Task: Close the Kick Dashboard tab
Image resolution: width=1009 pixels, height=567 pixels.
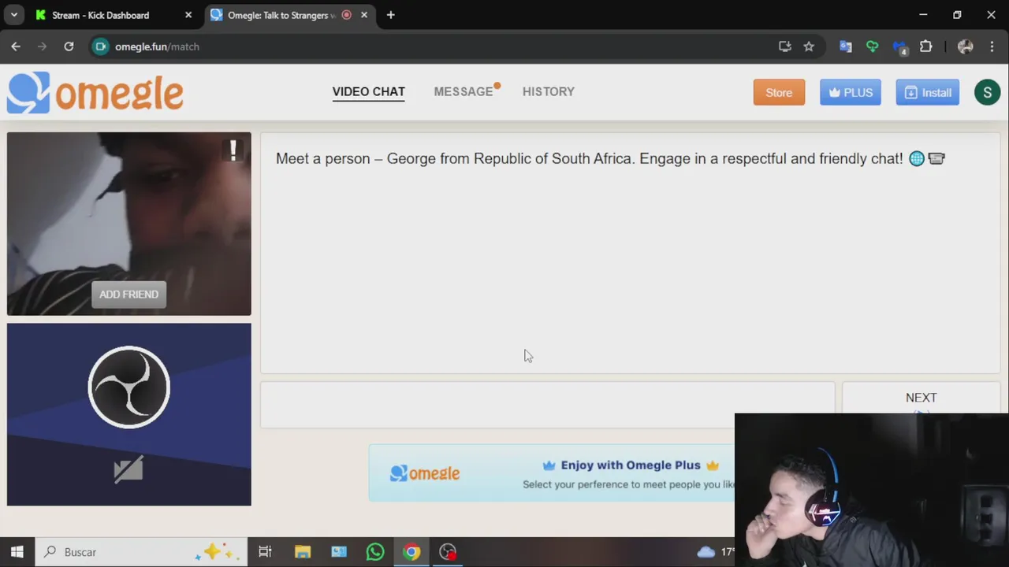Action: pyautogui.click(x=188, y=15)
